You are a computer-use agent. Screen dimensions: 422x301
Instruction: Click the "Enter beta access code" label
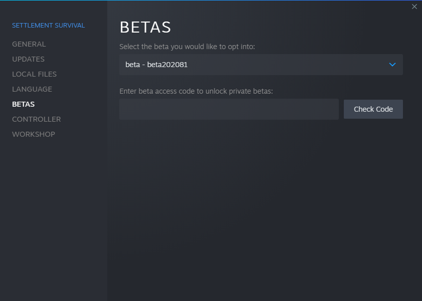point(195,91)
